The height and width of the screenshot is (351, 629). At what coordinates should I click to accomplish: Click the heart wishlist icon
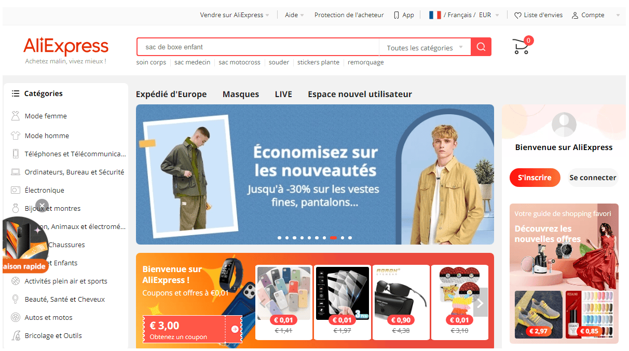pyautogui.click(x=517, y=16)
